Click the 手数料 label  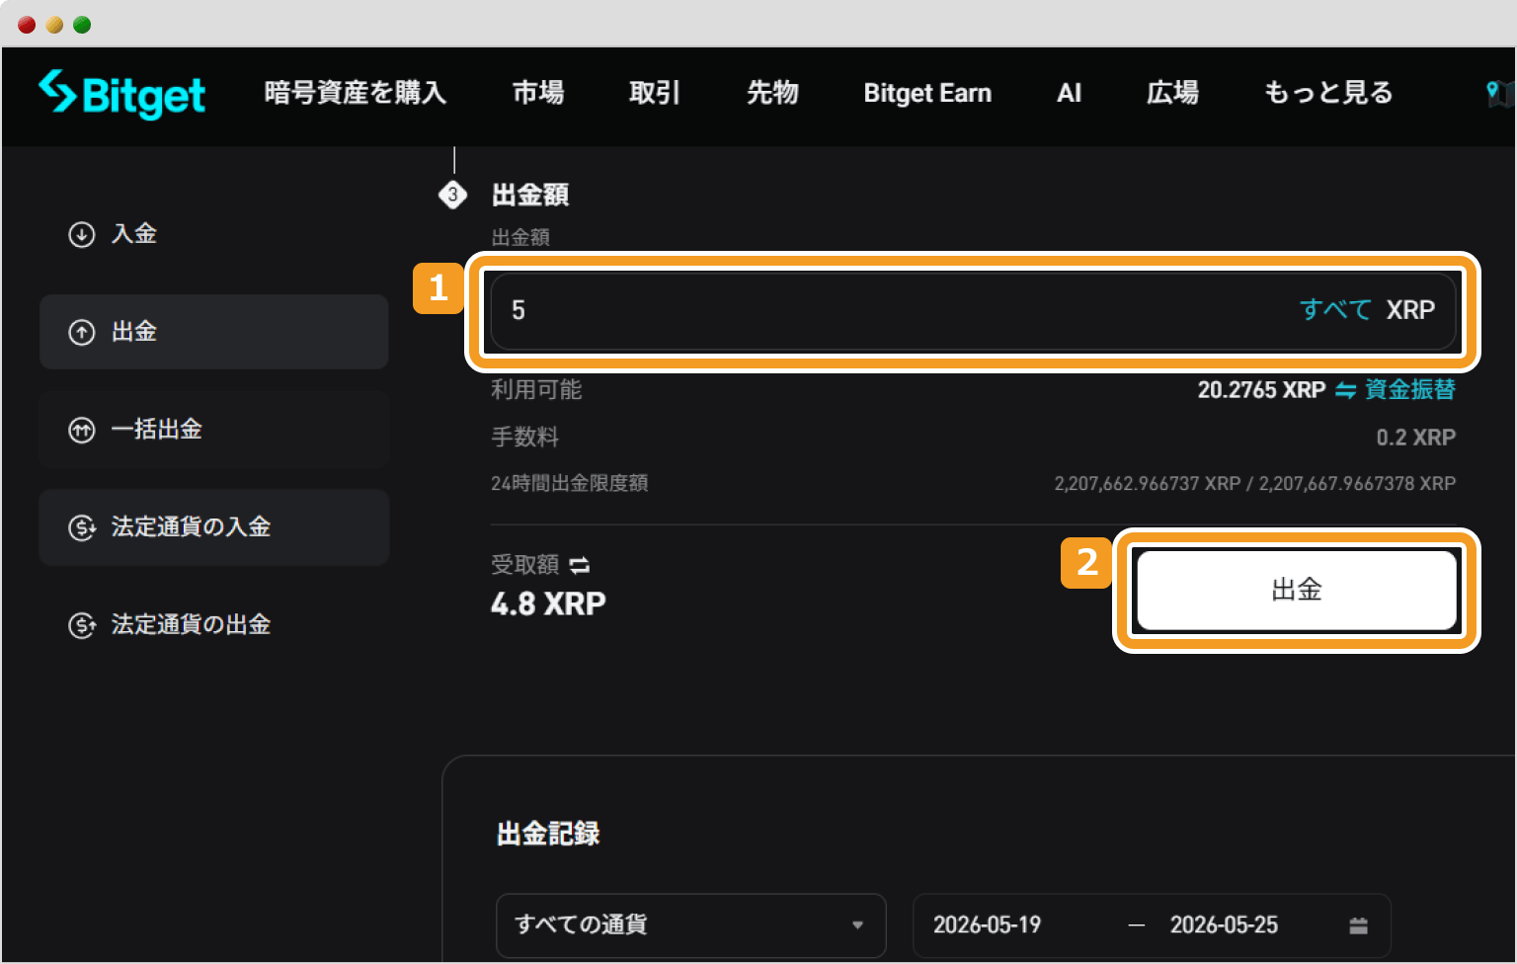(525, 438)
